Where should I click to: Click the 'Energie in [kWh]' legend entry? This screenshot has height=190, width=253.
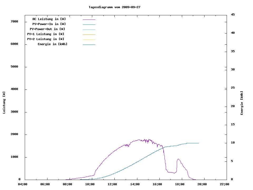click(52, 44)
